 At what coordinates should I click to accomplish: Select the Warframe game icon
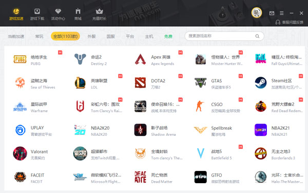pos(20,107)
